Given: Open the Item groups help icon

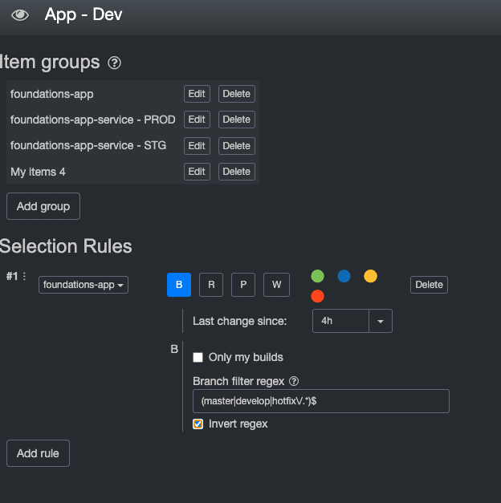Looking at the screenshot, I should point(115,63).
